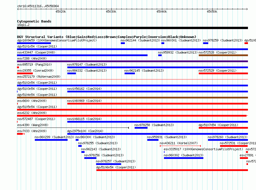Select nsv960300 (Sudmant2013) label

pyautogui.click(x=95, y=137)
